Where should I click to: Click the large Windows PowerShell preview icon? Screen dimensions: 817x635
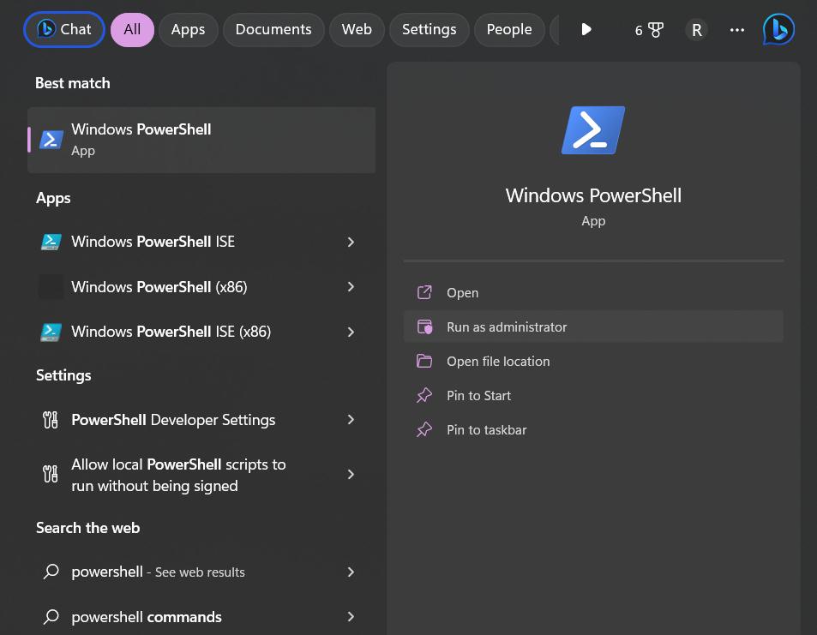tap(593, 130)
